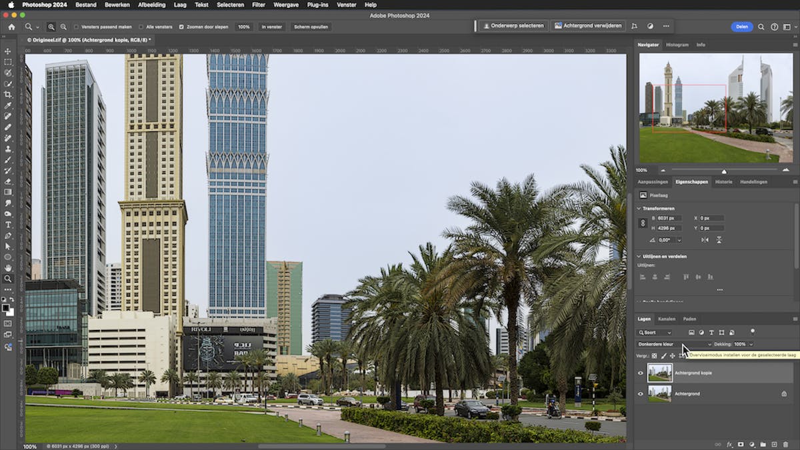Click the 'Achtergrond kopie' layer thumbnail
This screenshot has width=800, height=450.
659,373
